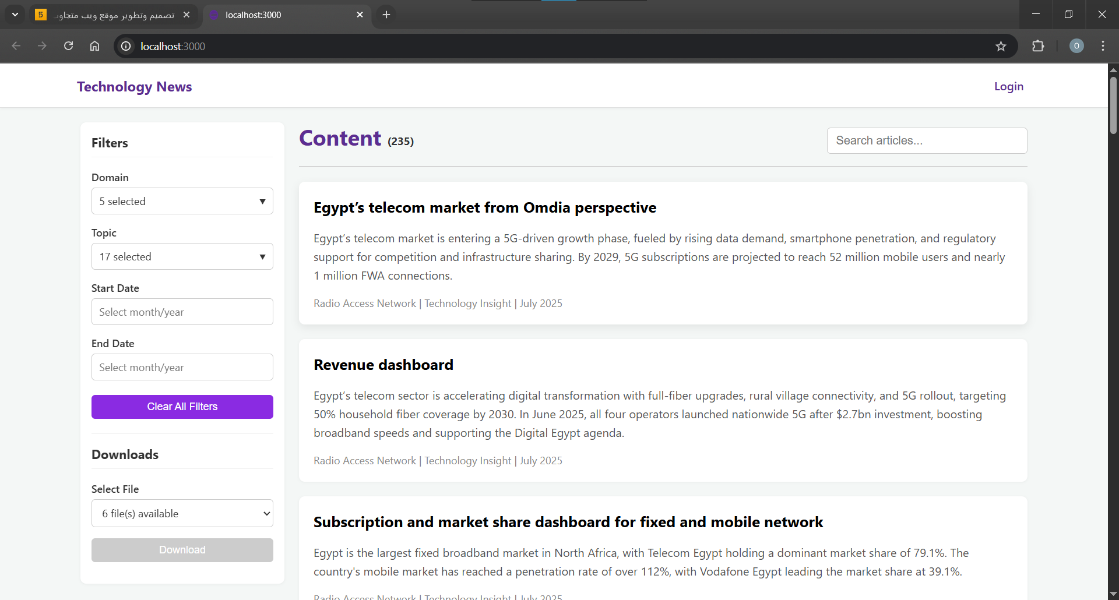The height and width of the screenshot is (600, 1119).
Task: Open a new tab with plus icon
Action: tap(386, 15)
